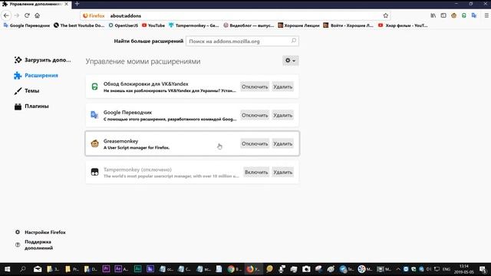Open Настройки Firefox link
Screen dimensions: 491x276
point(41,232)
